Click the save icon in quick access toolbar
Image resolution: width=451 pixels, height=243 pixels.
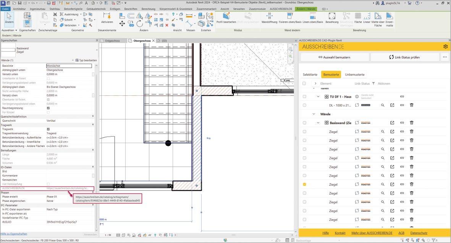[19, 3]
